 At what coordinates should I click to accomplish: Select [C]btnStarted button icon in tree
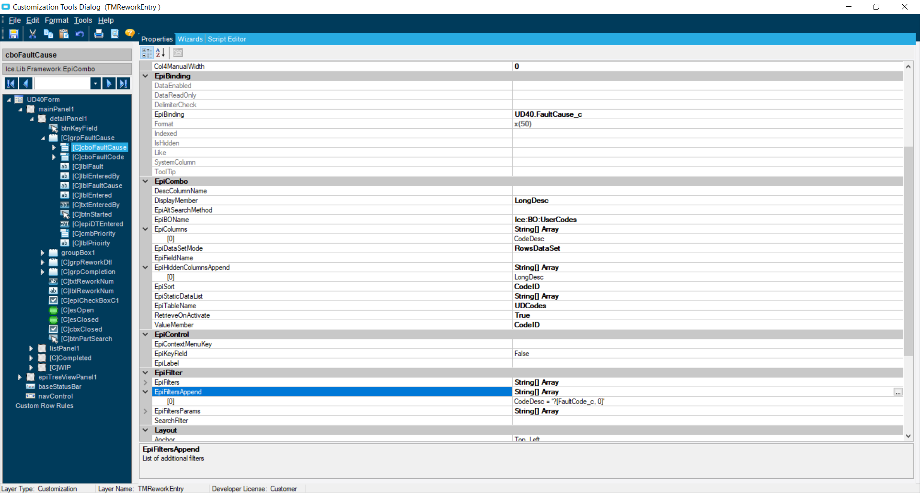65,214
